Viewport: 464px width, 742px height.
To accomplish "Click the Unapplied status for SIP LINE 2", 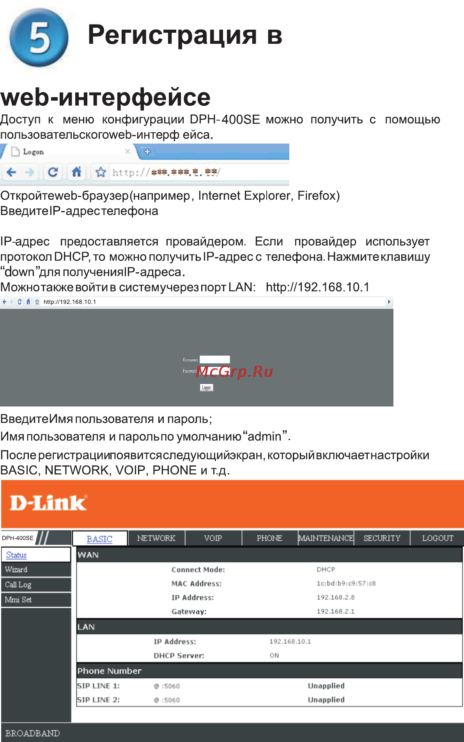I will point(326,700).
